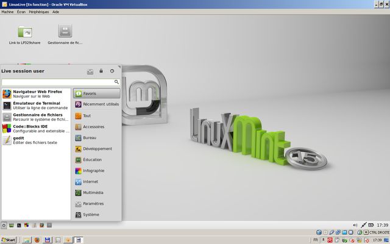Launch Code::Blocks from the Mint panel
The image size is (390, 244).
pyautogui.click(x=26, y=225)
